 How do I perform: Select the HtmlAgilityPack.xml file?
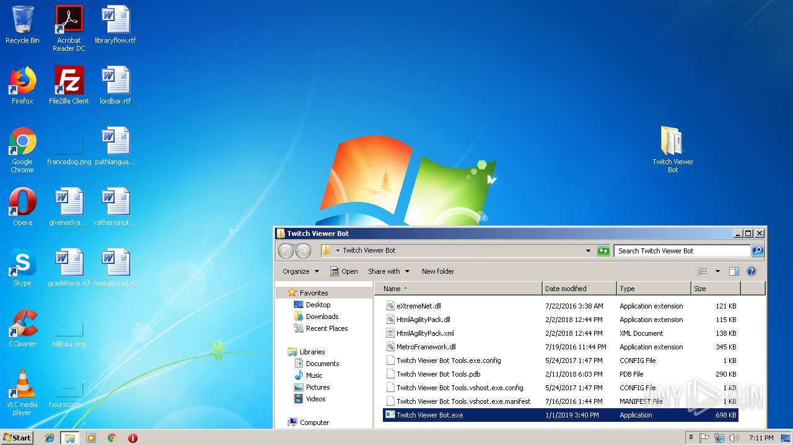561,333
